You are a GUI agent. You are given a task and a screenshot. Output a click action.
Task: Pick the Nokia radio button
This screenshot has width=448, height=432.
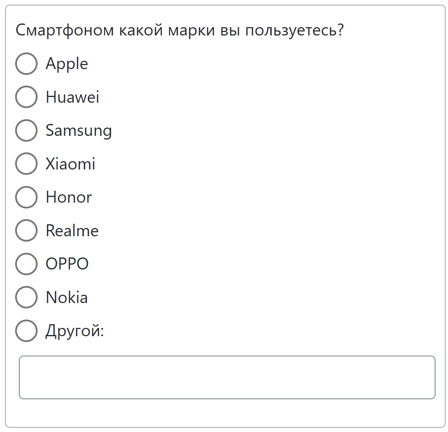click(x=26, y=297)
